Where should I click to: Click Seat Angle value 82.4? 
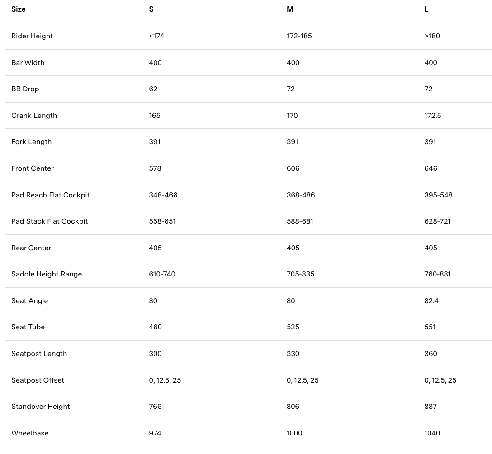431,301
